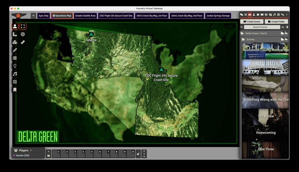Open the Compendium Packs sidebar tab
The width and height of the screenshot is (299, 172).
pos(278,15)
